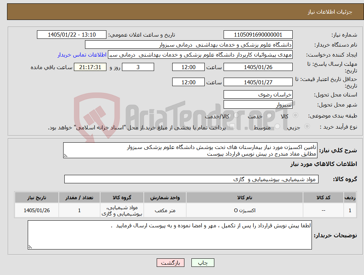Screen dimensions: 364x275
Task: Click the request creator field
Action: coord(200,55)
